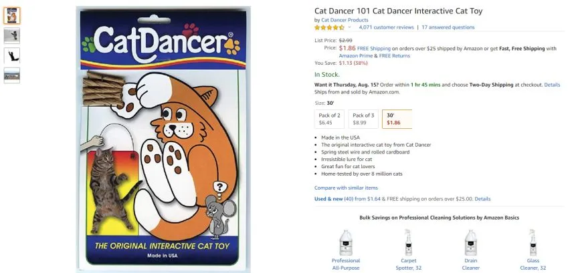Choose the Pack of 2 size option
The width and height of the screenshot is (568, 273).
(x=329, y=119)
